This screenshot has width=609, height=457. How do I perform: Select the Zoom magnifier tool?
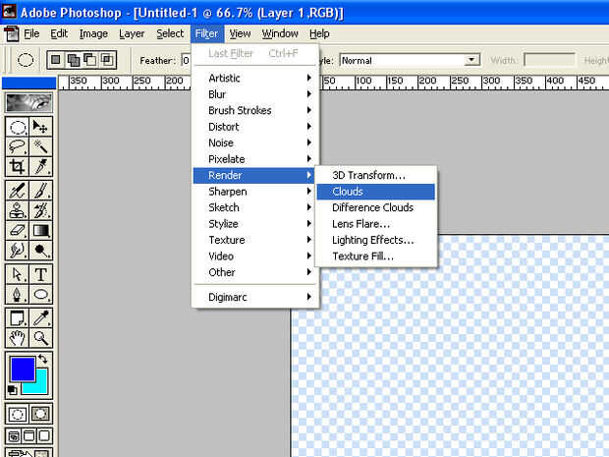tap(40, 338)
